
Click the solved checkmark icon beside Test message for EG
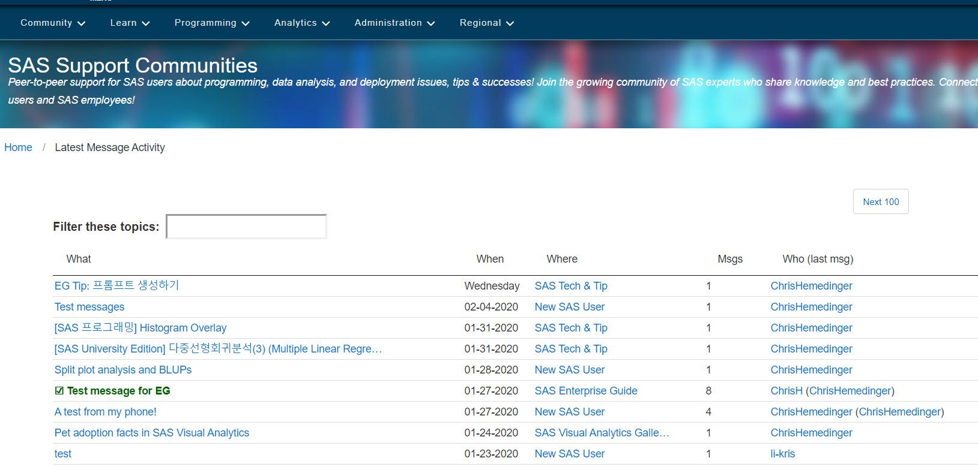click(x=59, y=391)
